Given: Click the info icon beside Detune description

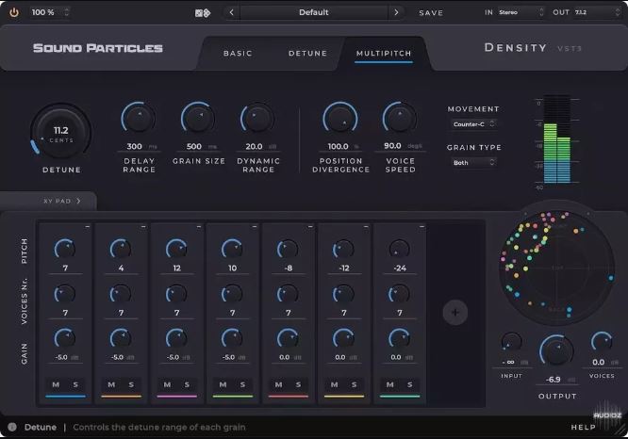Looking at the screenshot, I should [12, 427].
